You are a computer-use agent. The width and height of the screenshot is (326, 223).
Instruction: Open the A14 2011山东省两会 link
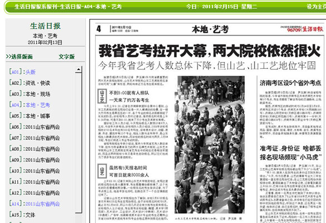click(x=34, y=204)
